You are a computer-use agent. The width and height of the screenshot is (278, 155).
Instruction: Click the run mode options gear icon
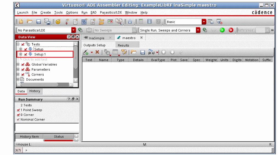205,30
